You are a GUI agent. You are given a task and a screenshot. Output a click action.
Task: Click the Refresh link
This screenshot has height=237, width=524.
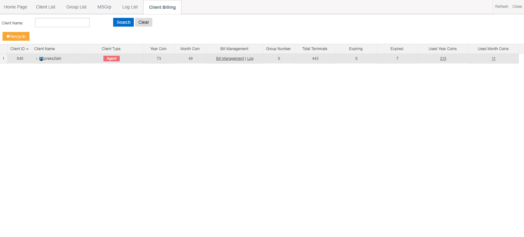(x=501, y=7)
